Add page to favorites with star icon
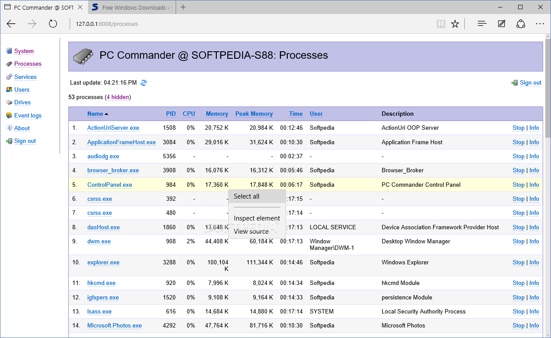 (455, 24)
